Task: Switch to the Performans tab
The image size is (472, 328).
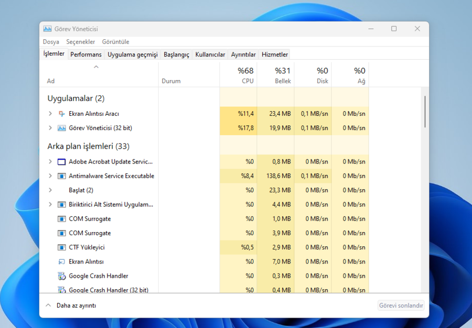Action: click(x=86, y=54)
